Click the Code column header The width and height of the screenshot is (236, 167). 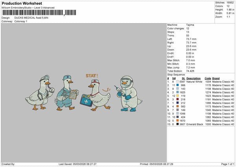click(208, 78)
